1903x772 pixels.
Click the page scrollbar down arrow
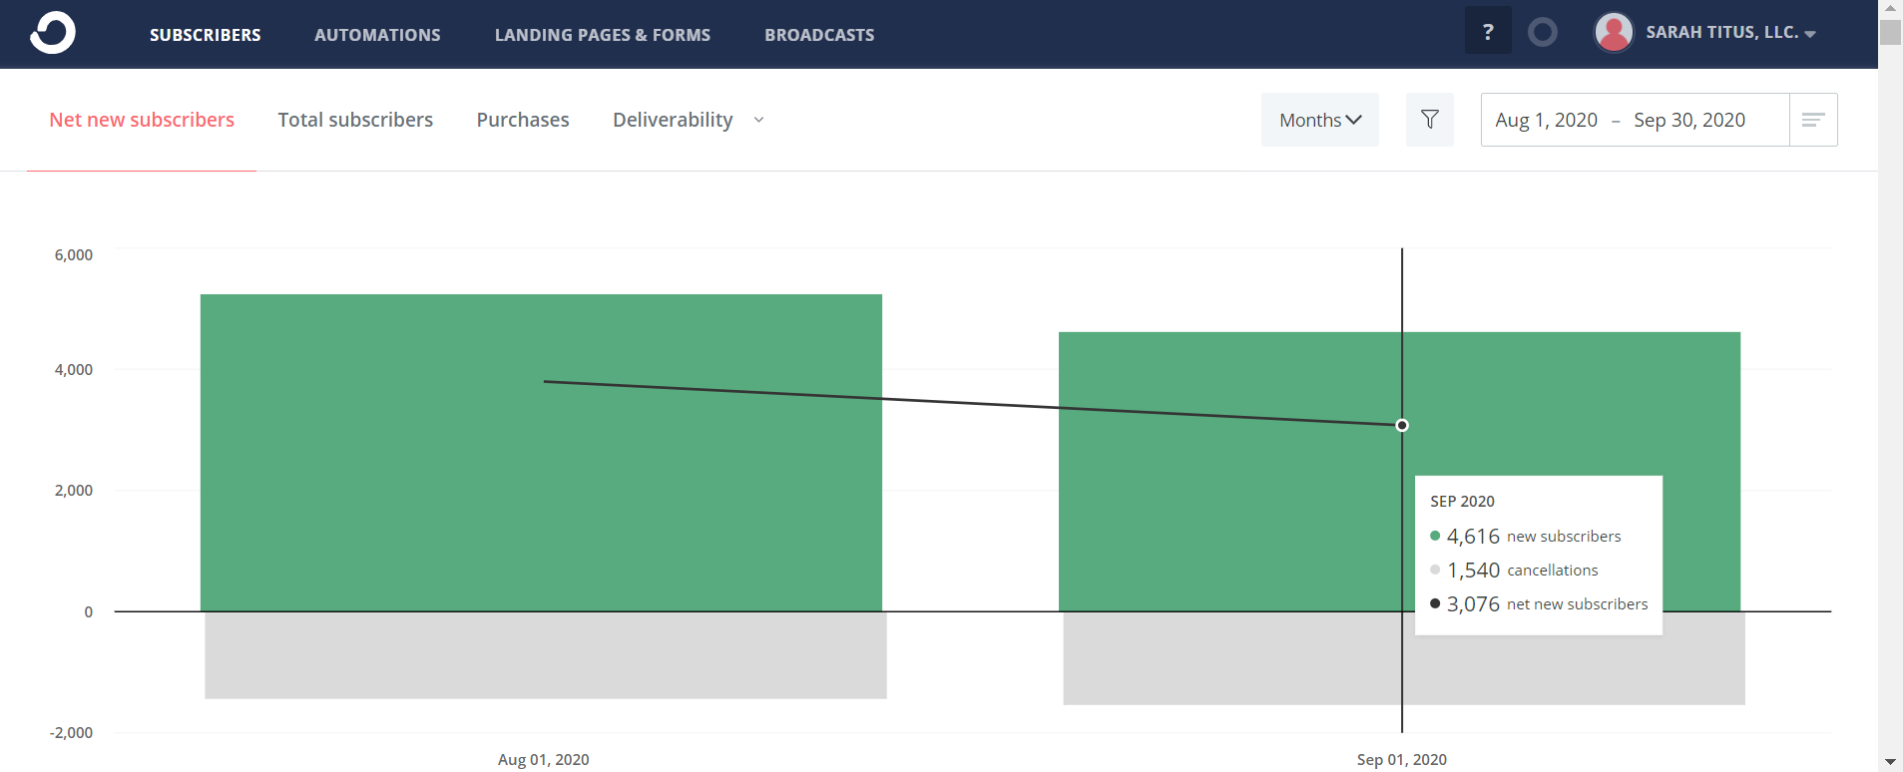(1890, 763)
